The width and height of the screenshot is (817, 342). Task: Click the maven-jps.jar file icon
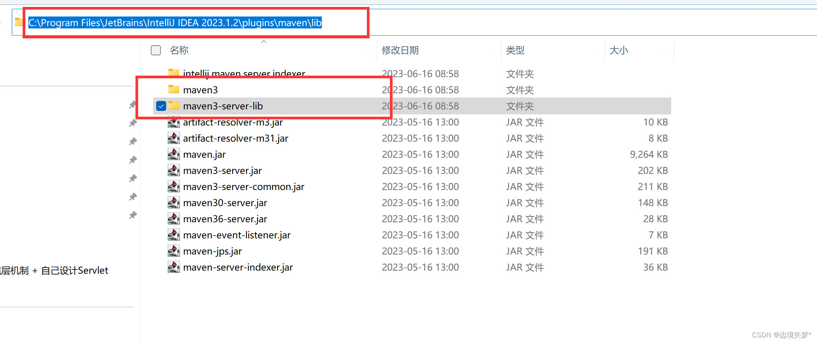tap(174, 251)
